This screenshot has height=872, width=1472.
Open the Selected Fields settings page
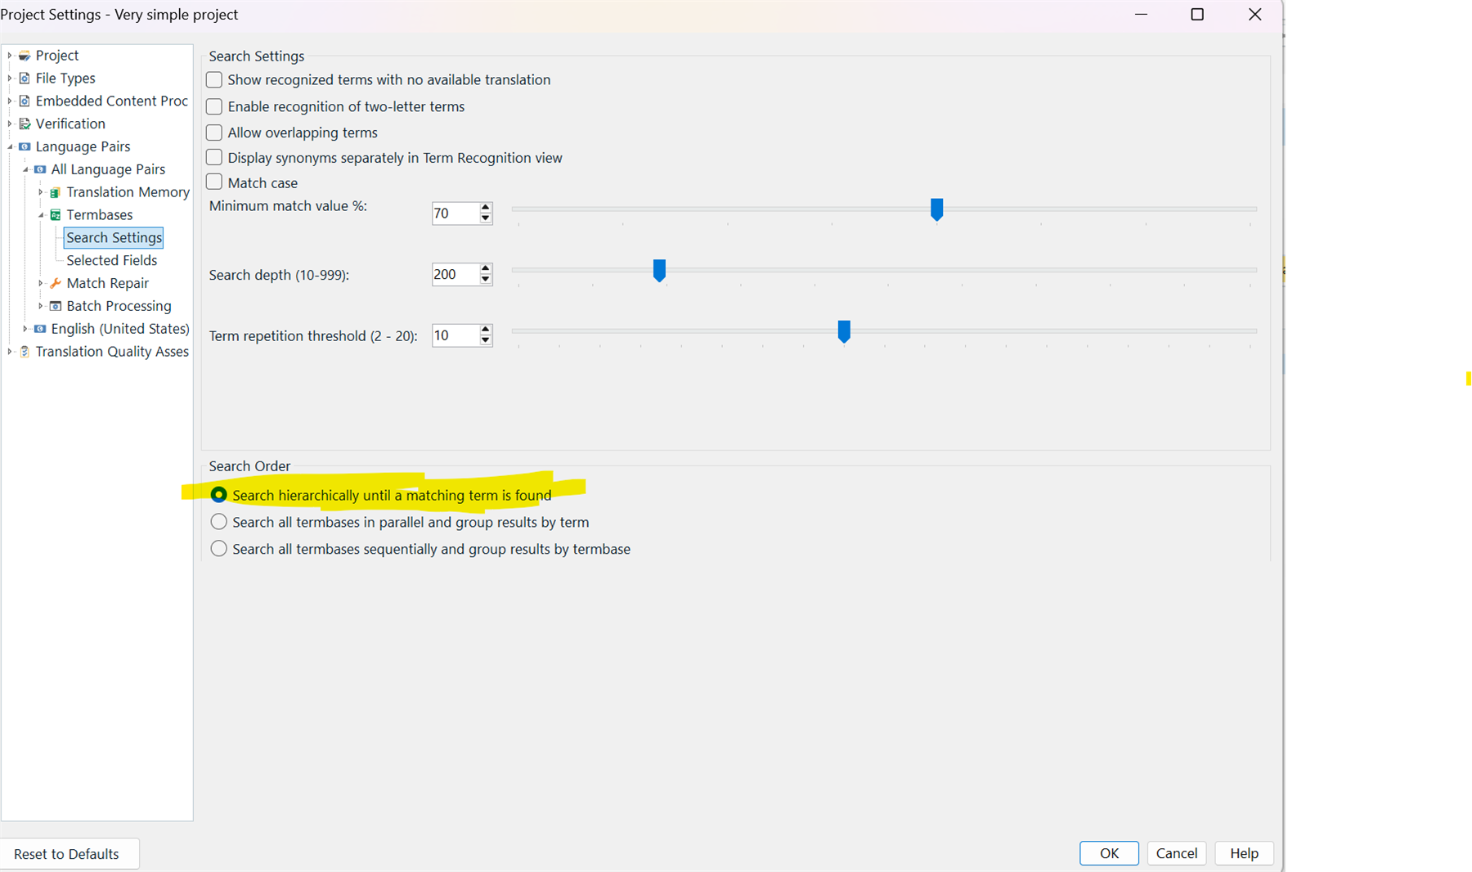112,260
